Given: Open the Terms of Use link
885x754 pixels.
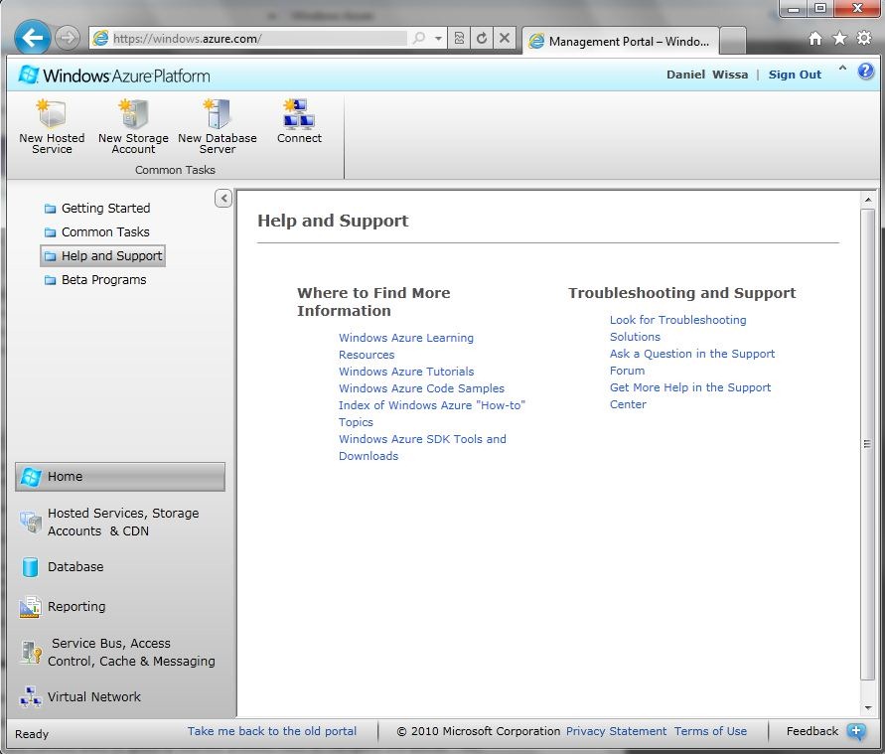Looking at the screenshot, I should click(710, 731).
